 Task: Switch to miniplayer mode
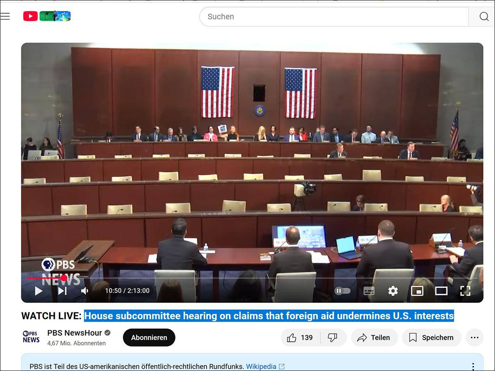click(x=417, y=291)
